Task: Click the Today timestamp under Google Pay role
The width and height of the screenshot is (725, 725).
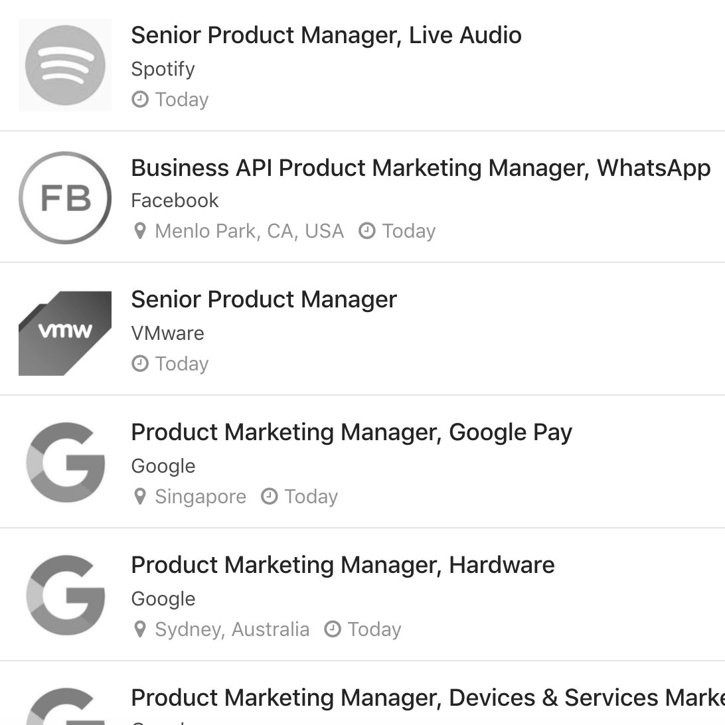Action: pos(309,496)
